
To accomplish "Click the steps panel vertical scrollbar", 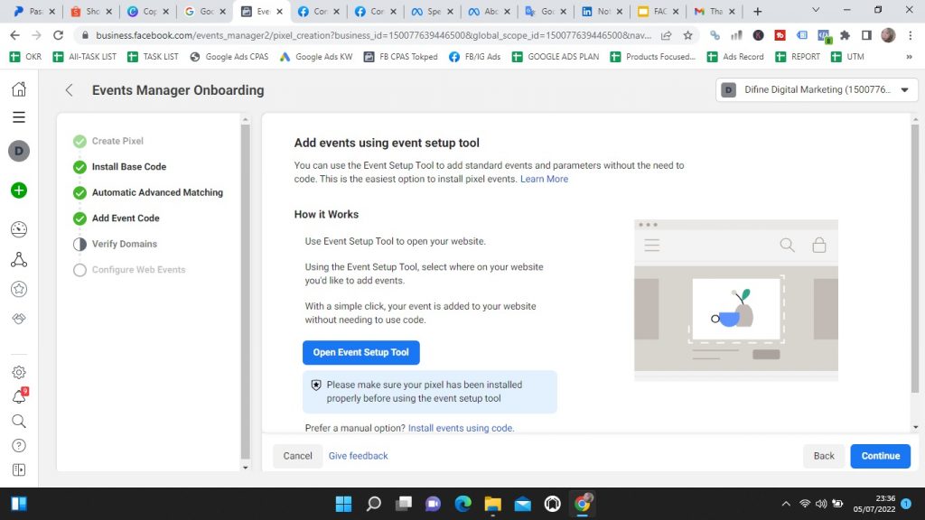I will tap(245, 289).
